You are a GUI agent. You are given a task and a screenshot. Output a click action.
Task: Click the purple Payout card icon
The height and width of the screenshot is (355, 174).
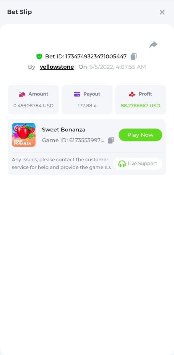point(77,94)
